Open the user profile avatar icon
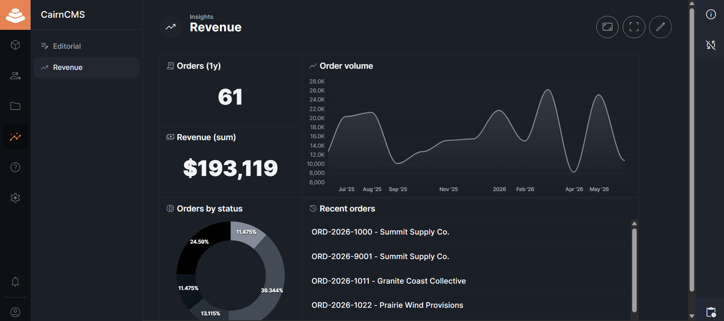 pyautogui.click(x=15, y=312)
